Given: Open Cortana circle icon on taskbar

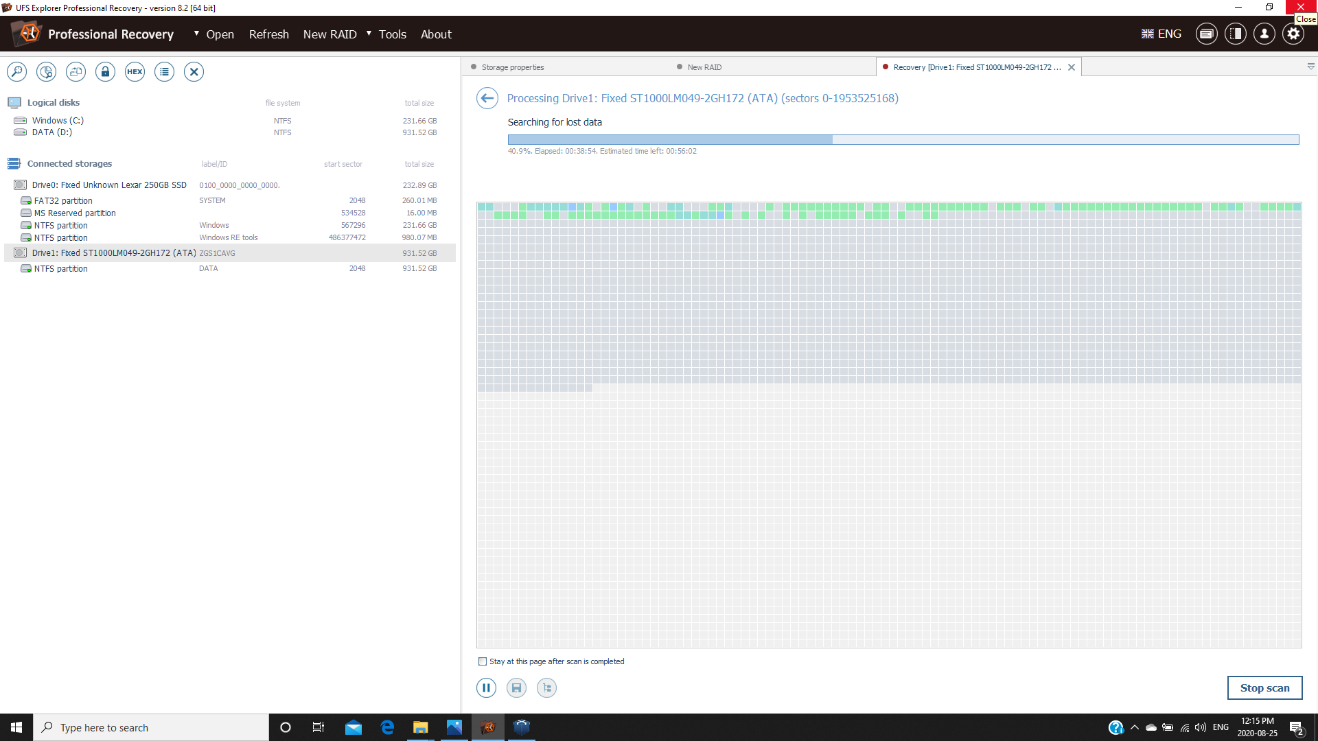Looking at the screenshot, I should point(286,727).
